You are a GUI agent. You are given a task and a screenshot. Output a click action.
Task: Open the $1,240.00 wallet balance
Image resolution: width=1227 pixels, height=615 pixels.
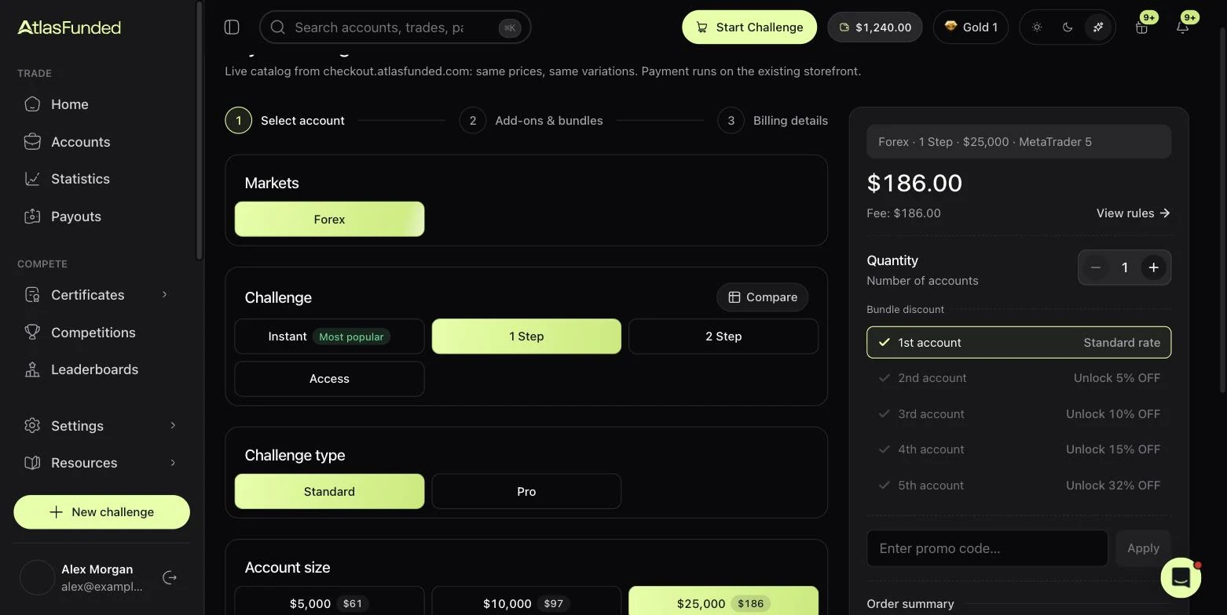click(874, 27)
